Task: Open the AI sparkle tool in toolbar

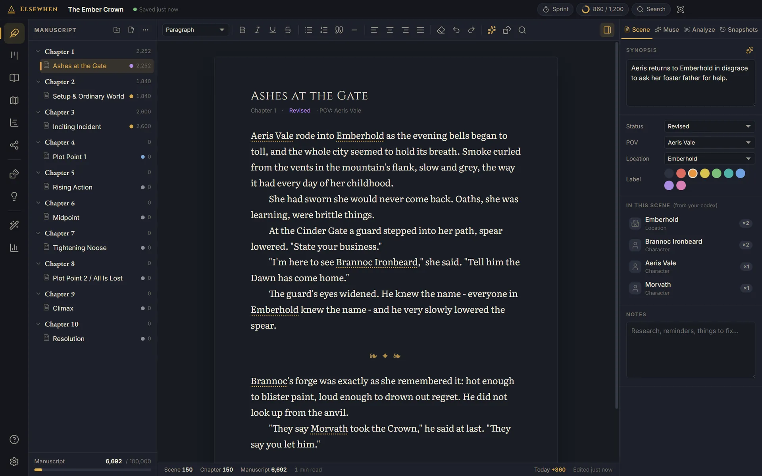Action: tap(492, 30)
